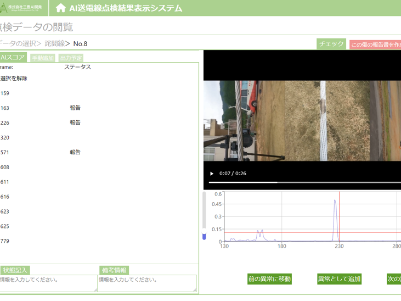Go home via the house icon
401x301 pixels.
[x=60, y=8]
